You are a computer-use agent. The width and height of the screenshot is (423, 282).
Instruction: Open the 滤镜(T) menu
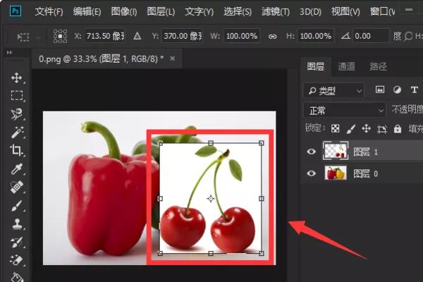[276, 11]
